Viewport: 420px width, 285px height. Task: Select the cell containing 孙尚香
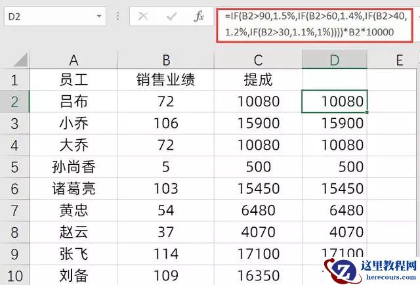(x=73, y=167)
